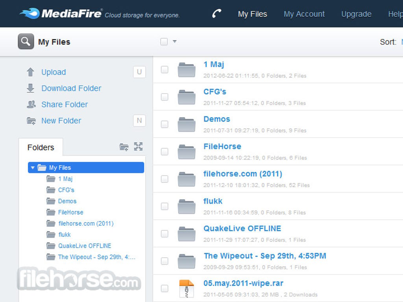
Task: Check the box for The Wipeout folder
Action: (x=165, y=261)
